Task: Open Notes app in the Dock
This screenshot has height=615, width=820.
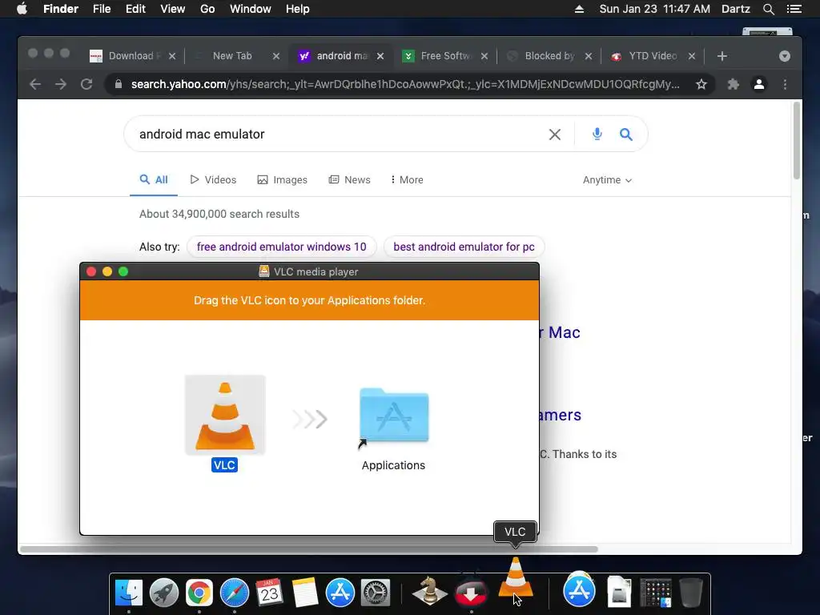Action: (305, 593)
